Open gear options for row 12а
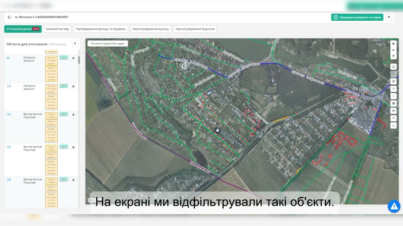Image resolution: width=403 pixels, height=226 pixels. (x=73, y=86)
